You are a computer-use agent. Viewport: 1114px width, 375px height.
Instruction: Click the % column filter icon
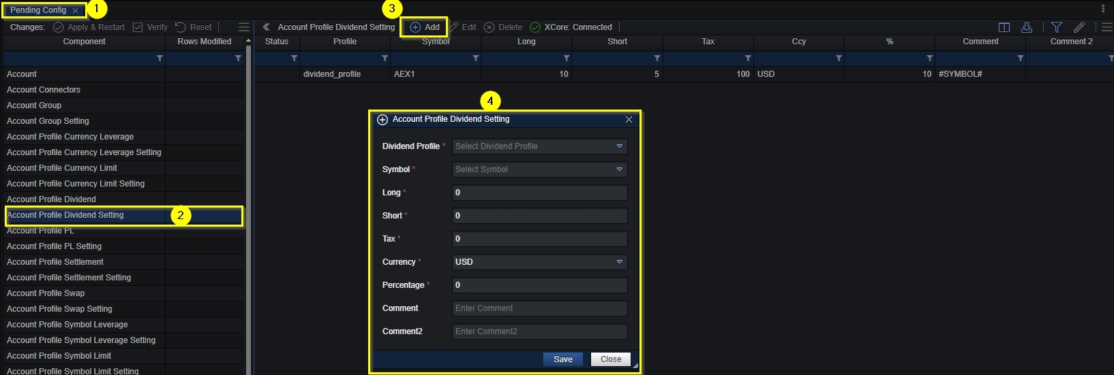coord(929,59)
